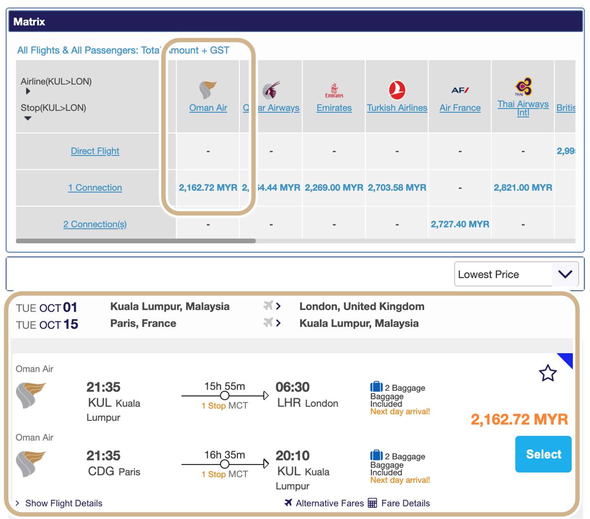Click the orange 2,162.72 MYR total price

[x=519, y=419]
